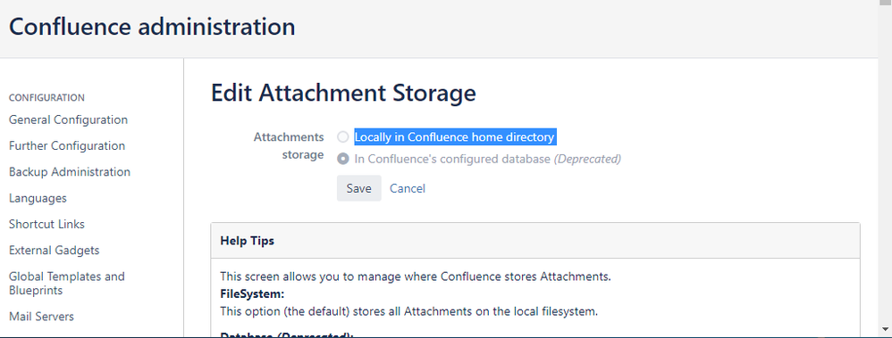Cancel editing attachment storage

pos(408,188)
